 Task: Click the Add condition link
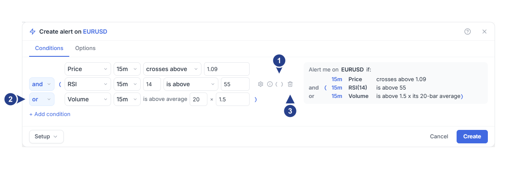50,114
